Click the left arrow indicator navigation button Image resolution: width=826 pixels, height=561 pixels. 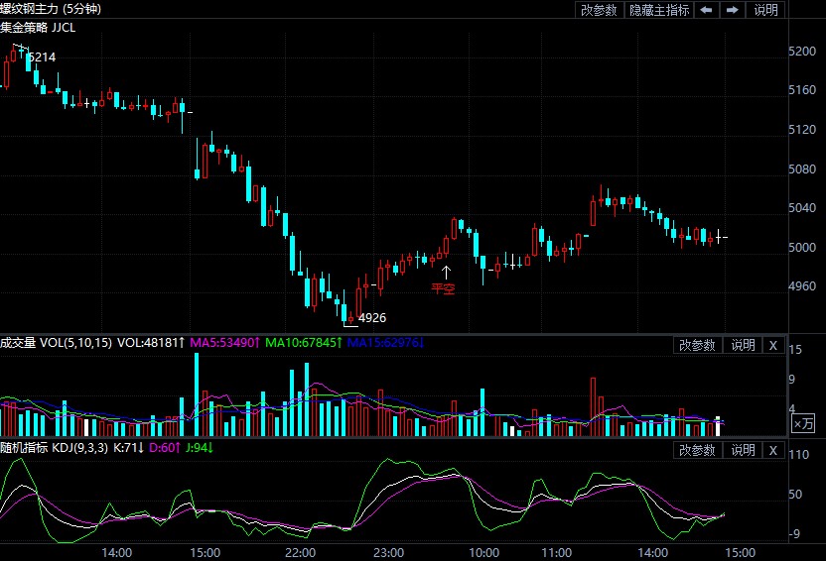706,10
